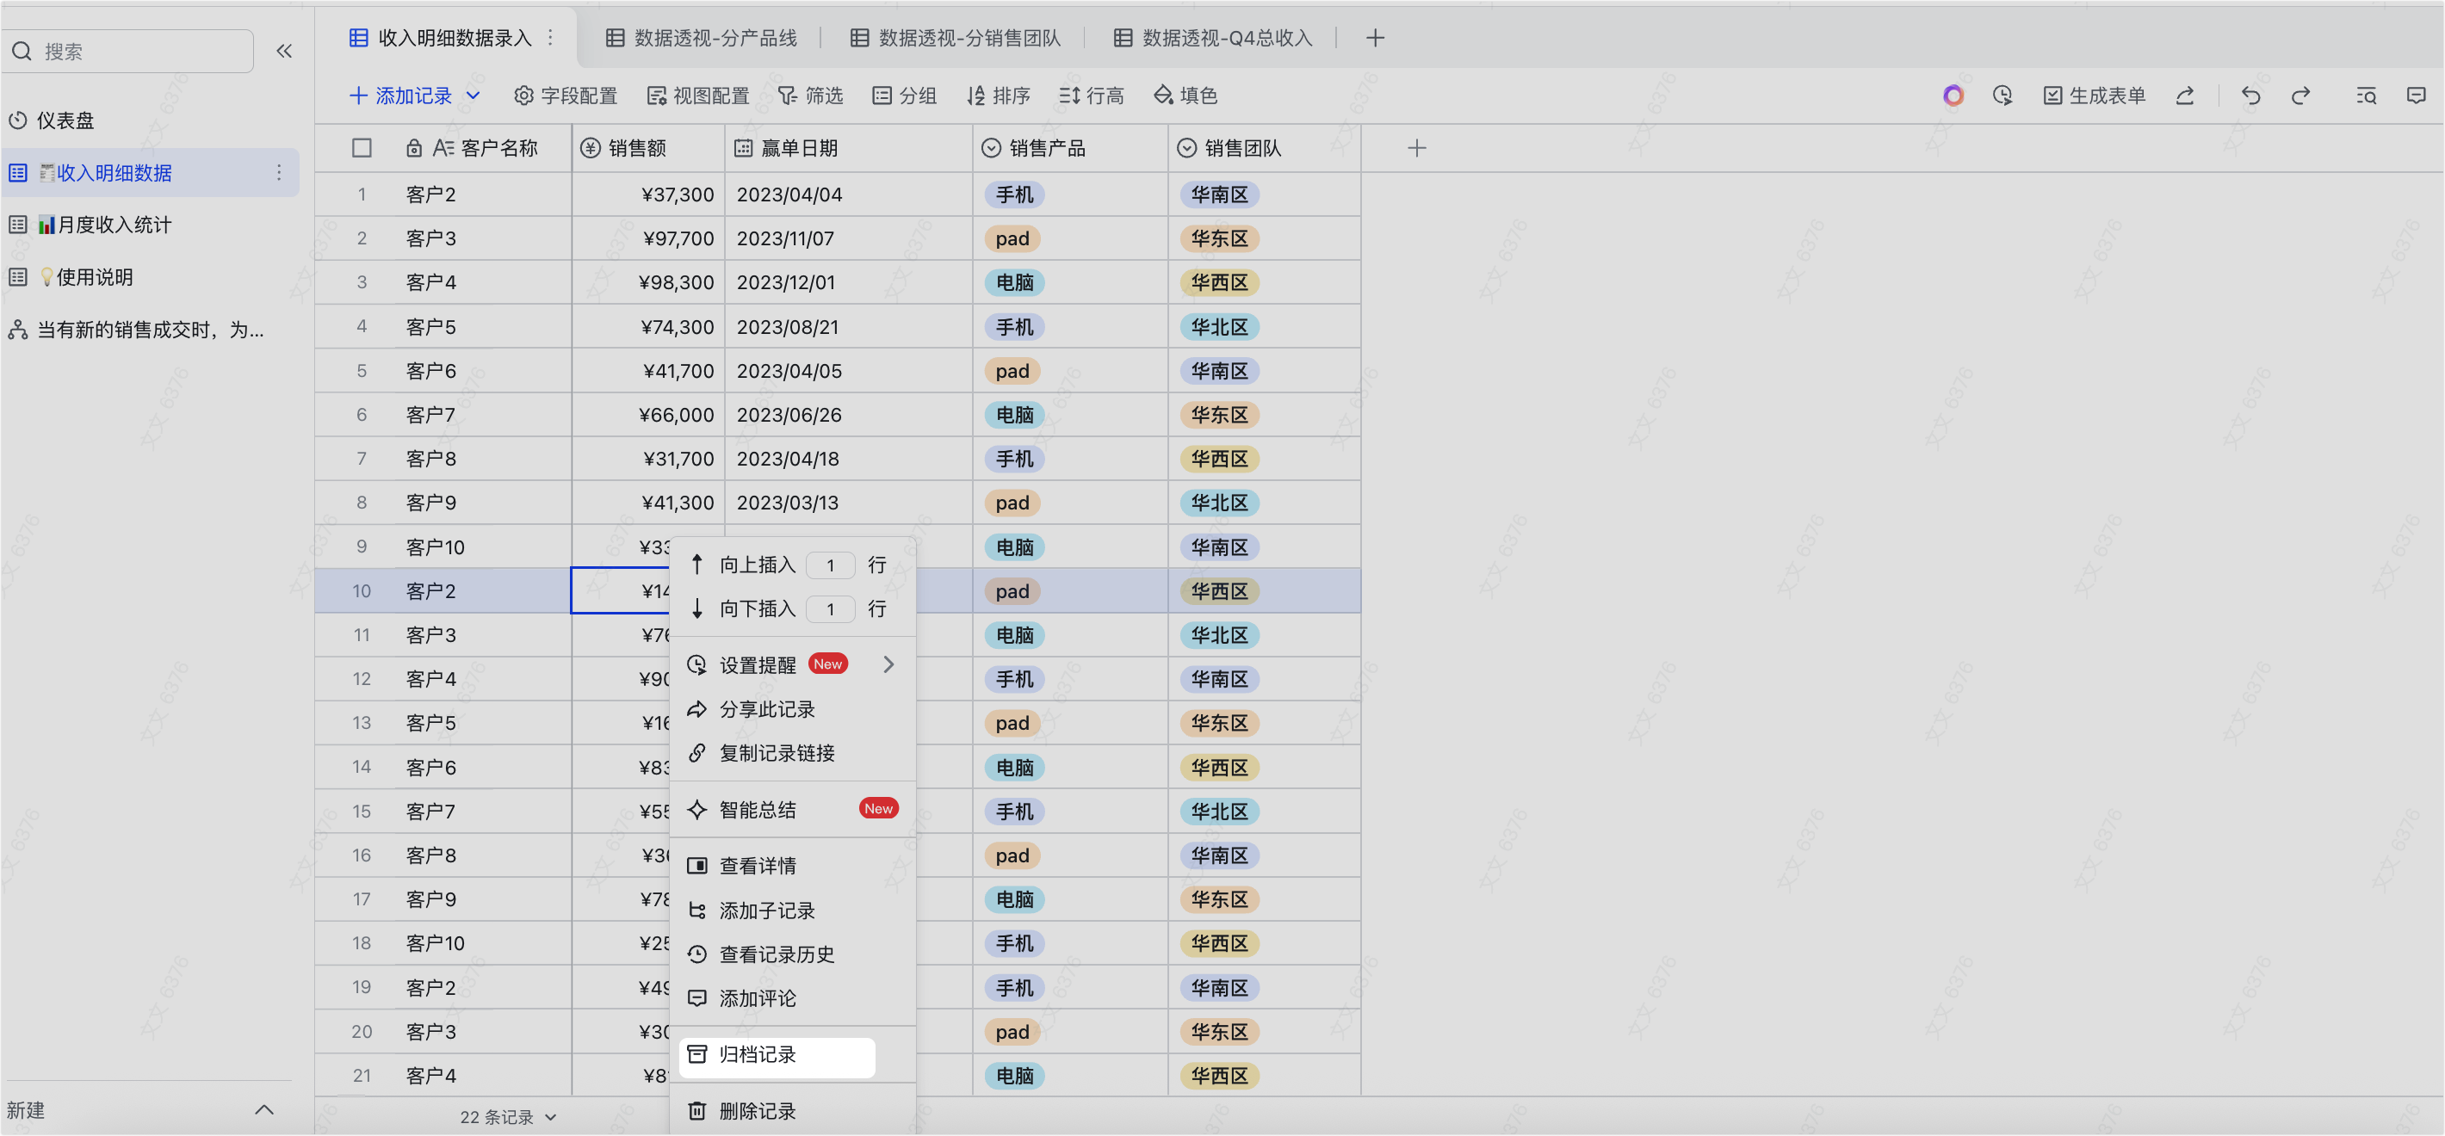Click 华北区 tag in row 8
Viewport: 2445px width, 1136px height.
point(1219,503)
